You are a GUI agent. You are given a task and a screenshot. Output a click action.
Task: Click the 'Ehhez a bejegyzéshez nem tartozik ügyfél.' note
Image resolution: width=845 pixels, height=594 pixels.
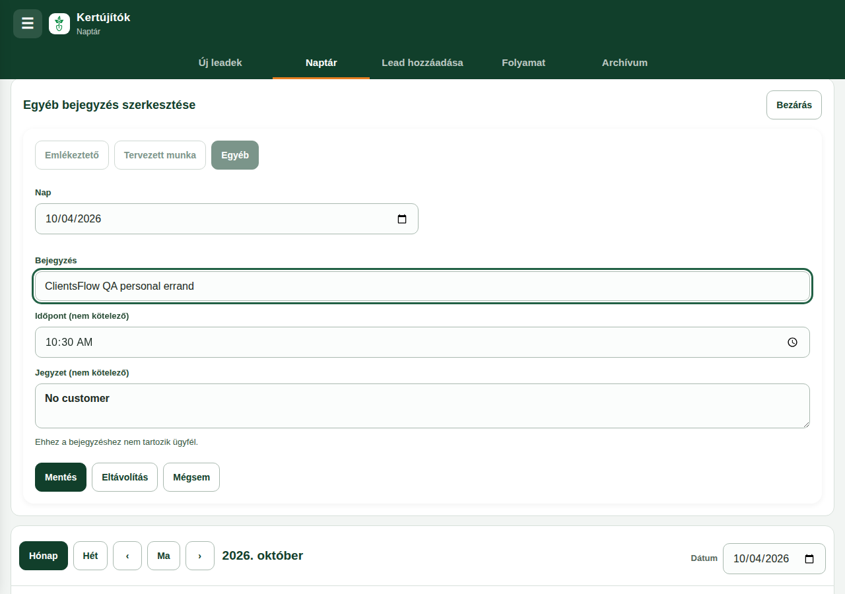[x=116, y=442]
